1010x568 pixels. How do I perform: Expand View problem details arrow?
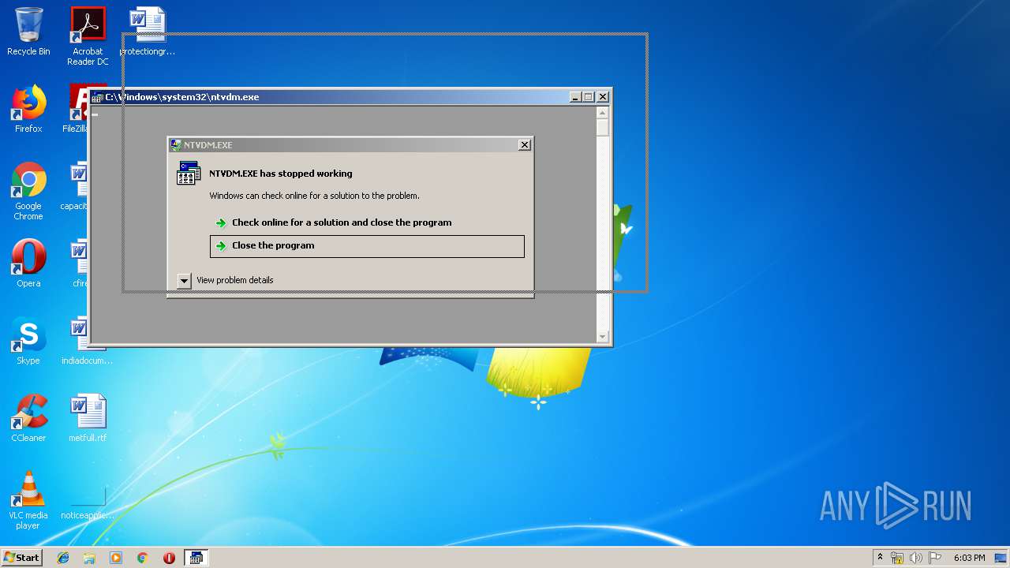coord(184,280)
